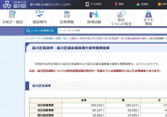Open the 施設案内 menu
The width and height of the screenshot is (167, 117).
(x=39, y=18)
